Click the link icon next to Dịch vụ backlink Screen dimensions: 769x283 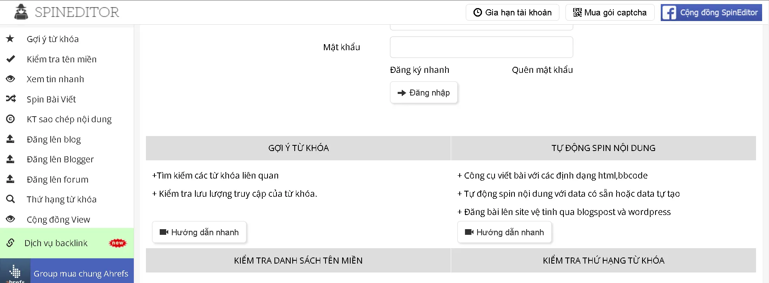pyautogui.click(x=11, y=243)
